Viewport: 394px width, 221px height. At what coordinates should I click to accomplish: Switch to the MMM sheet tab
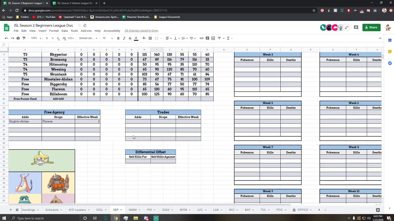pyautogui.click(x=135, y=210)
